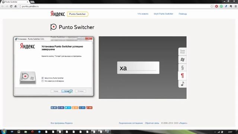
Task: Open 'Все программы Яндекса' footer link
Action: pyautogui.click(x=61, y=123)
